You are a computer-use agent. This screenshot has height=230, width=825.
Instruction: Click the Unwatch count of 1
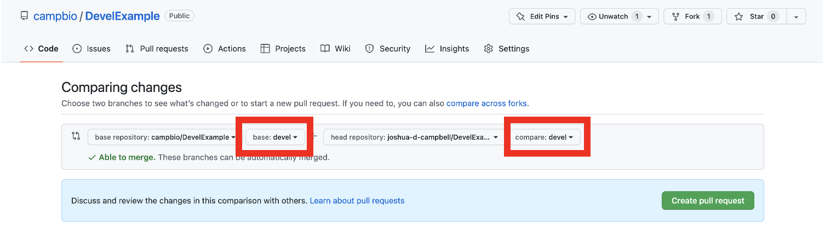[637, 16]
